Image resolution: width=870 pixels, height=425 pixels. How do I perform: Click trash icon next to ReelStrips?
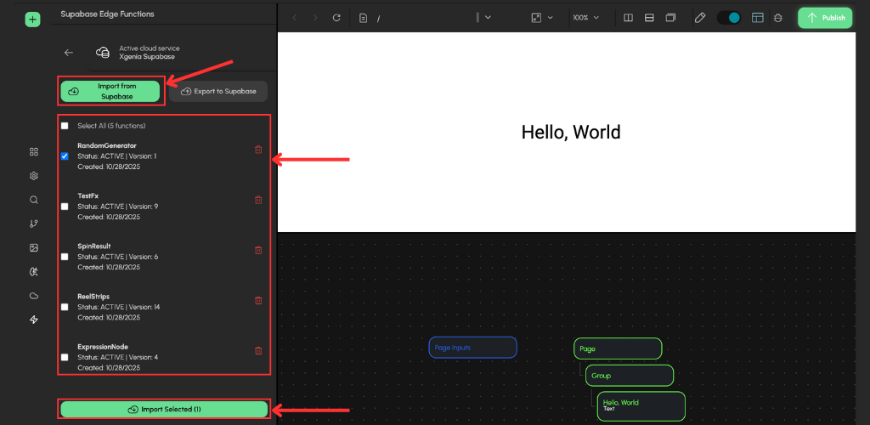pyautogui.click(x=258, y=300)
